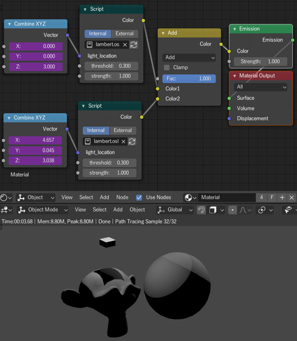
Task: Click Vector output socket of upper Combine XYZ
Action: coord(67,35)
